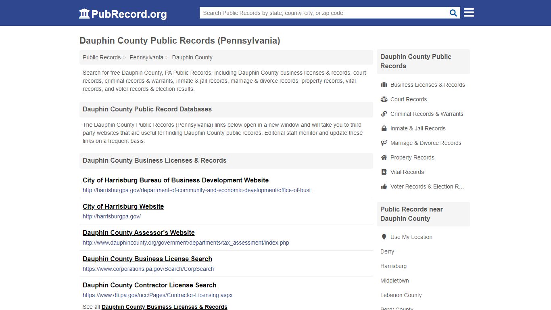Screen dimensions: 551x310
Task: Click the Dauphin County Public Record Databases heading
Action: pyautogui.click(x=147, y=109)
